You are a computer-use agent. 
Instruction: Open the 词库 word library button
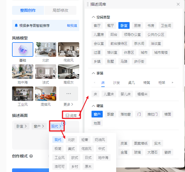71,116
